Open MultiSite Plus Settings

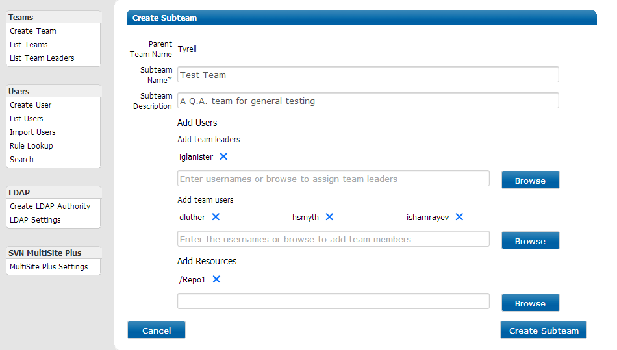click(x=49, y=267)
